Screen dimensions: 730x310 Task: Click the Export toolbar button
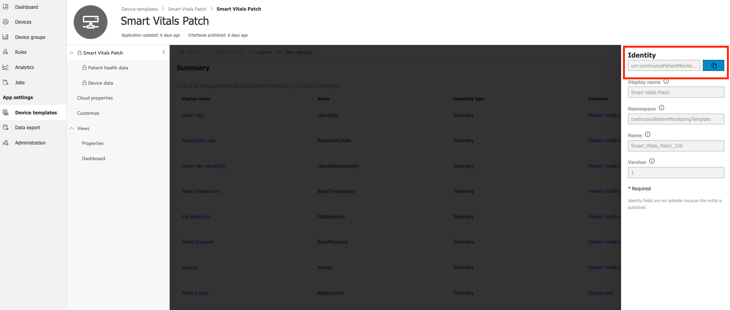tap(260, 52)
